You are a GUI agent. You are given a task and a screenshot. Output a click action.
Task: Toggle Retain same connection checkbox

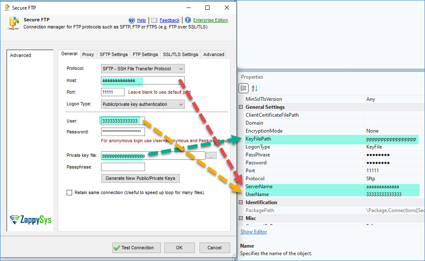[x=70, y=192]
